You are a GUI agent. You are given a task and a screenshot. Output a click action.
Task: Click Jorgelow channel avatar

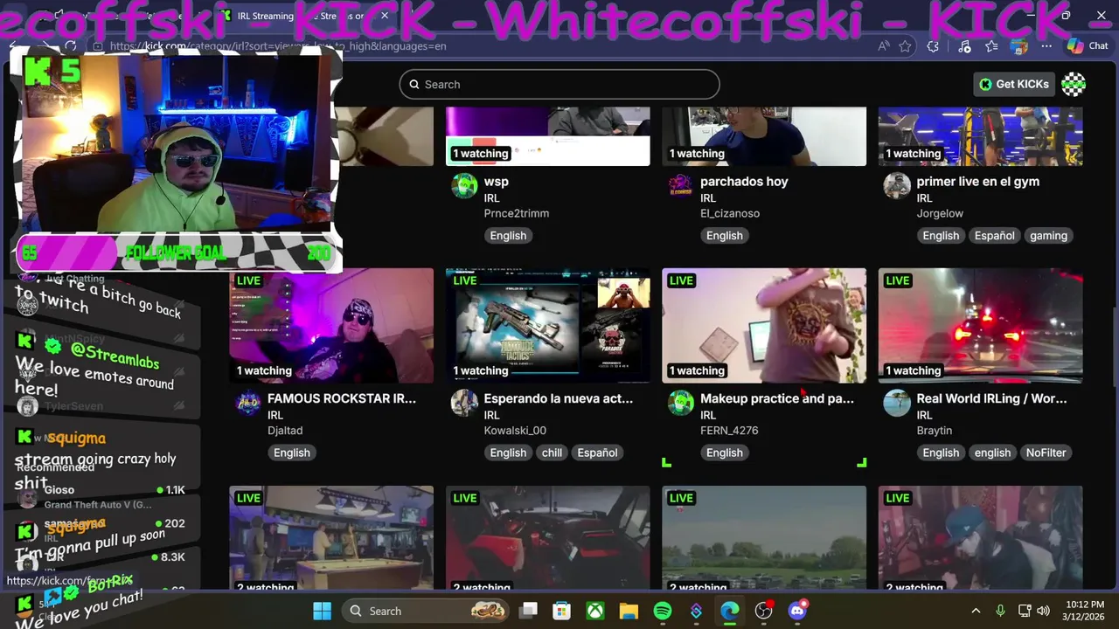click(897, 186)
